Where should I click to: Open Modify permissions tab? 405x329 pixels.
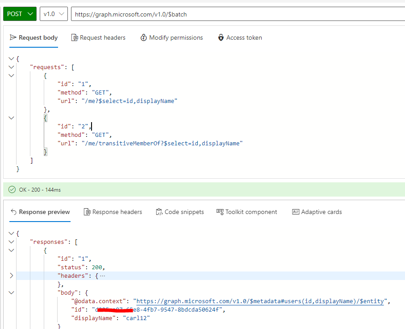coord(171,37)
